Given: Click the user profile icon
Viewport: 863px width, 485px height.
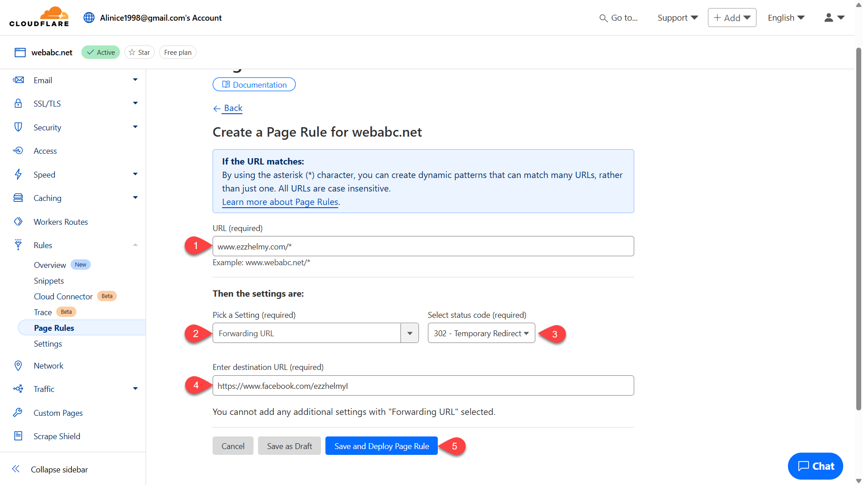Looking at the screenshot, I should click(828, 18).
